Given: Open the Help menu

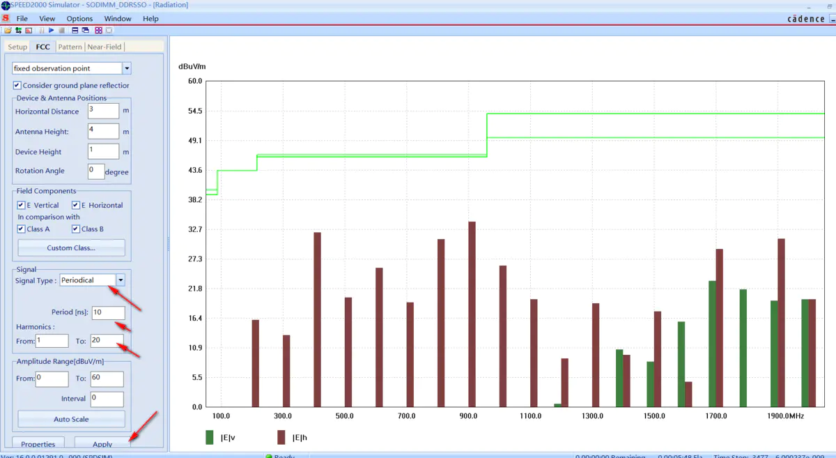Looking at the screenshot, I should (150, 19).
